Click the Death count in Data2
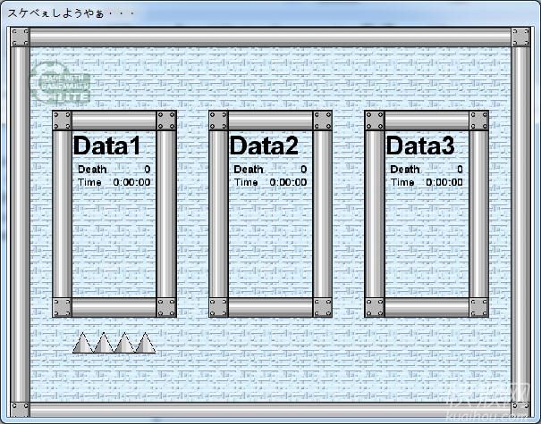Image resolution: width=541 pixels, height=424 pixels. (303, 170)
